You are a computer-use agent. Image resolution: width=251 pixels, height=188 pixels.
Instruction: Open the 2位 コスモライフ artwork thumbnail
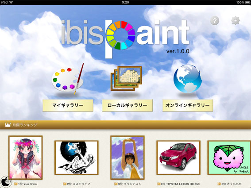tap(76, 157)
